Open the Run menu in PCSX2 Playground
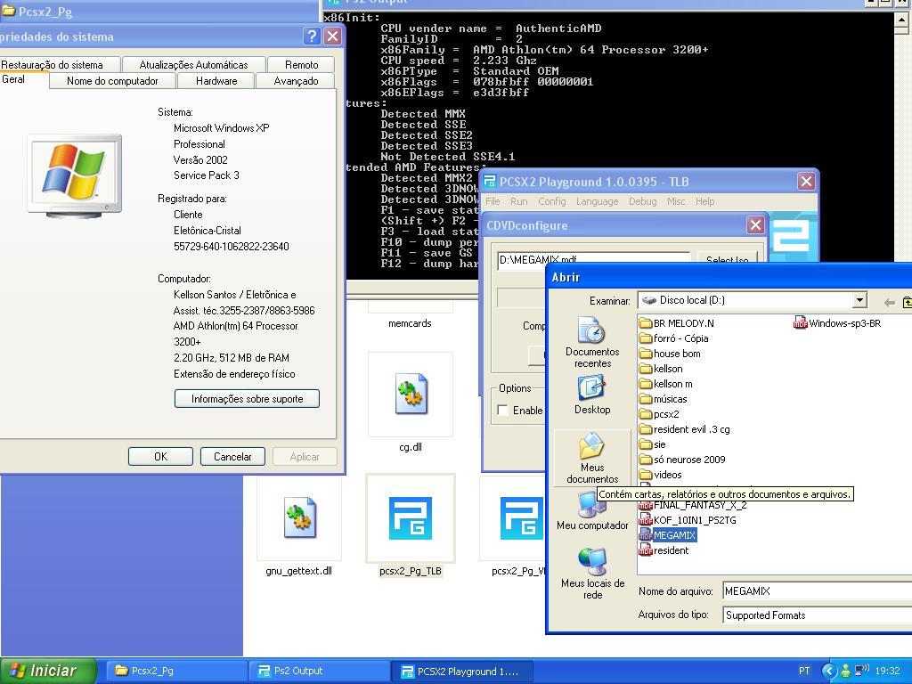The height and width of the screenshot is (684, 912). 519,201
